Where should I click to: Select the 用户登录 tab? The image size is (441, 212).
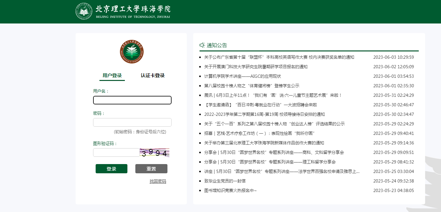point(112,75)
